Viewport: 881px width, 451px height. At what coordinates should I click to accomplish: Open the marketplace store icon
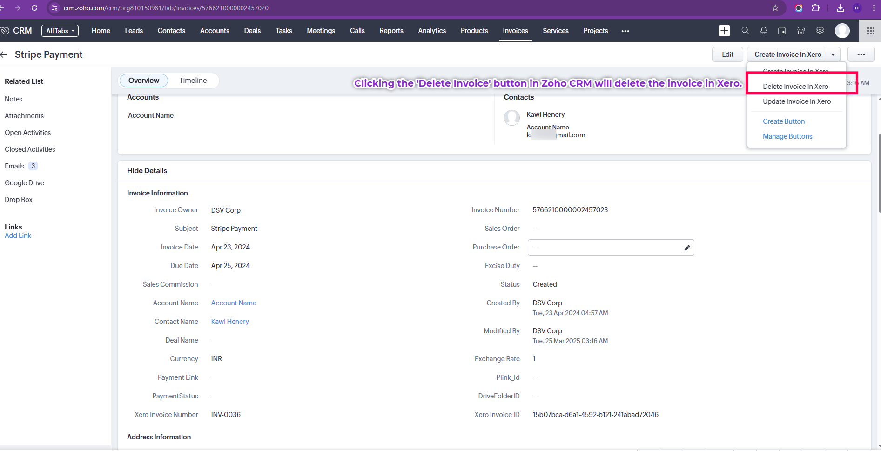(801, 31)
